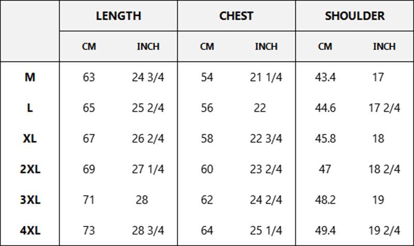The image size is (414, 246).
Task: Select the XL size row label
Action: [30, 139]
